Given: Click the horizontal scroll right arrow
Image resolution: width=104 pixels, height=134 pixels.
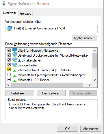Looking at the screenshot, I should click(x=90, y=85).
